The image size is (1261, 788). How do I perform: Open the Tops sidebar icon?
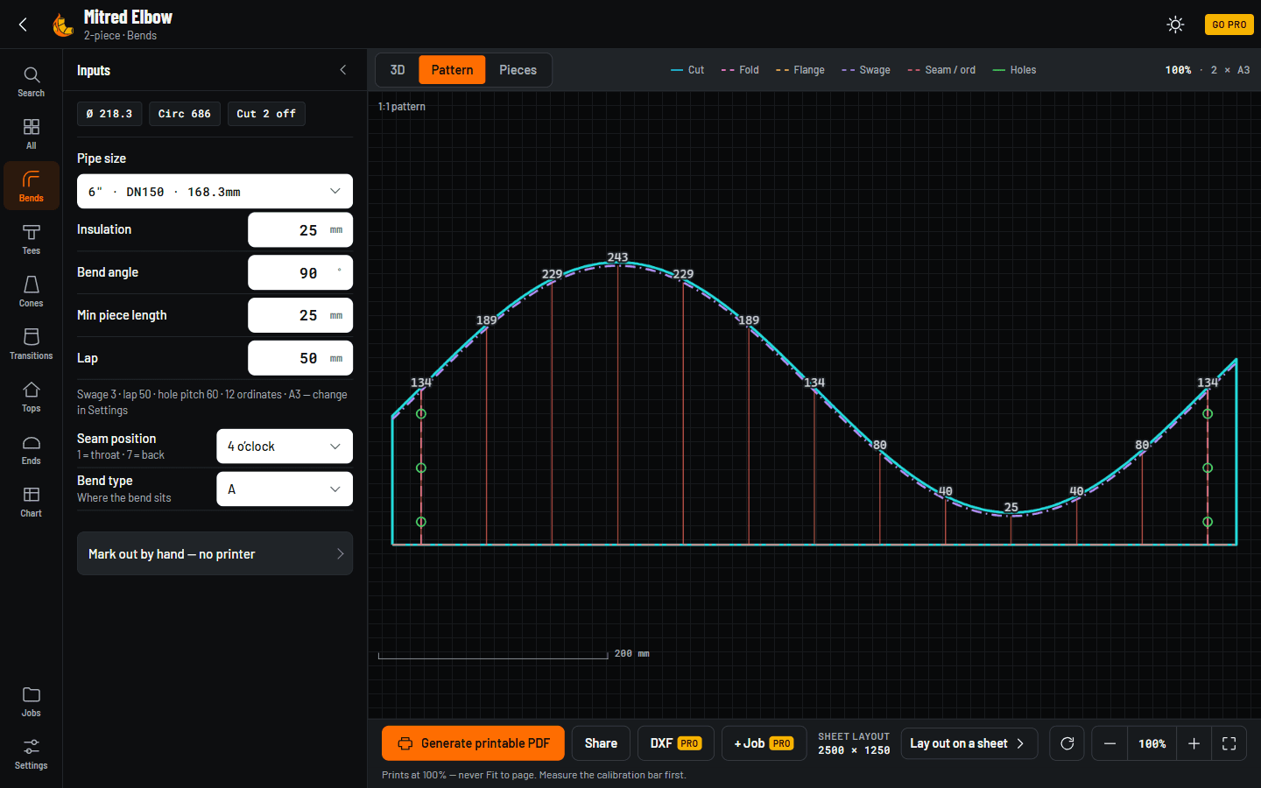point(32,397)
